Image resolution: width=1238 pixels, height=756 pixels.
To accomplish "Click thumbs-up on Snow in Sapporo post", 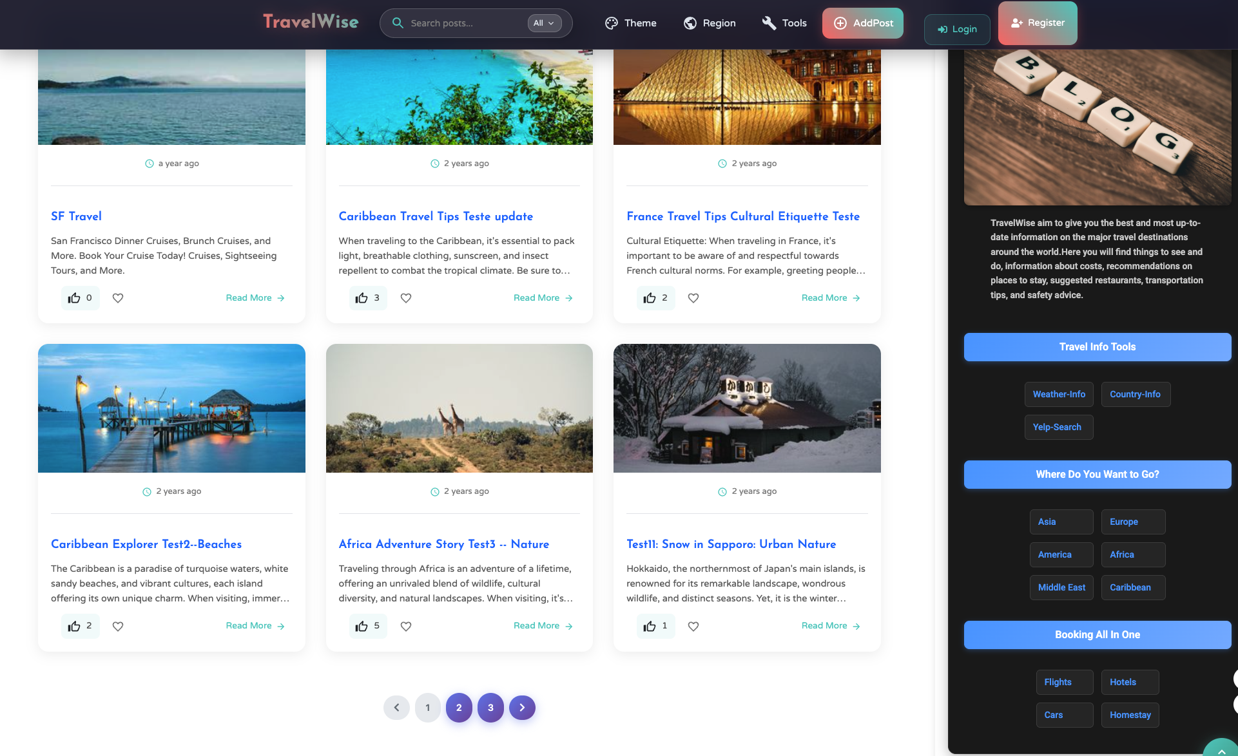I will point(650,626).
